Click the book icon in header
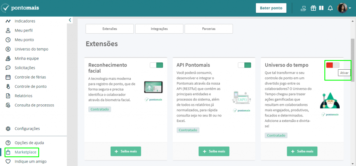Screen dimensions: 356x166 click(321, 8)
